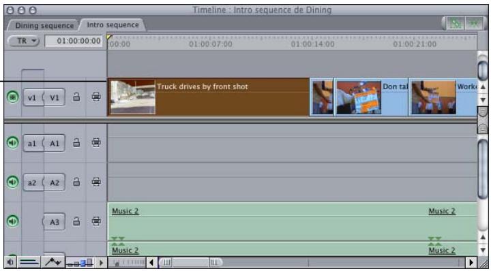The image size is (491, 271).
Task: Show the Audio Controls speaker button
Action: [x=10, y=262]
